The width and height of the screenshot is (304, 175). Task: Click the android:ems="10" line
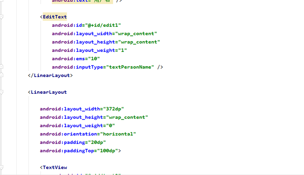tap(76, 58)
